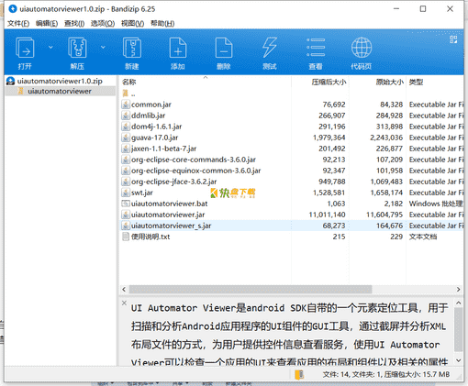
Task: Expand the 解压 dropdown arrow
Action: [103, 47]
